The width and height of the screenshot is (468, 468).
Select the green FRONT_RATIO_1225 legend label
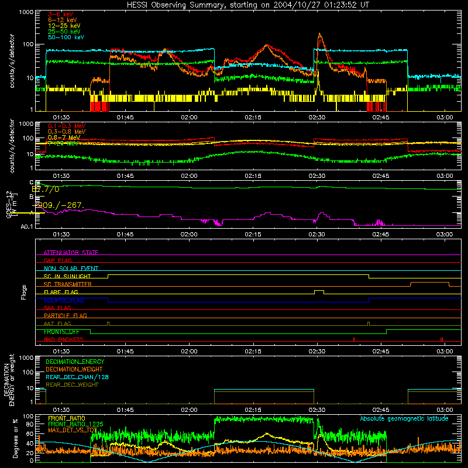[76, 424]
